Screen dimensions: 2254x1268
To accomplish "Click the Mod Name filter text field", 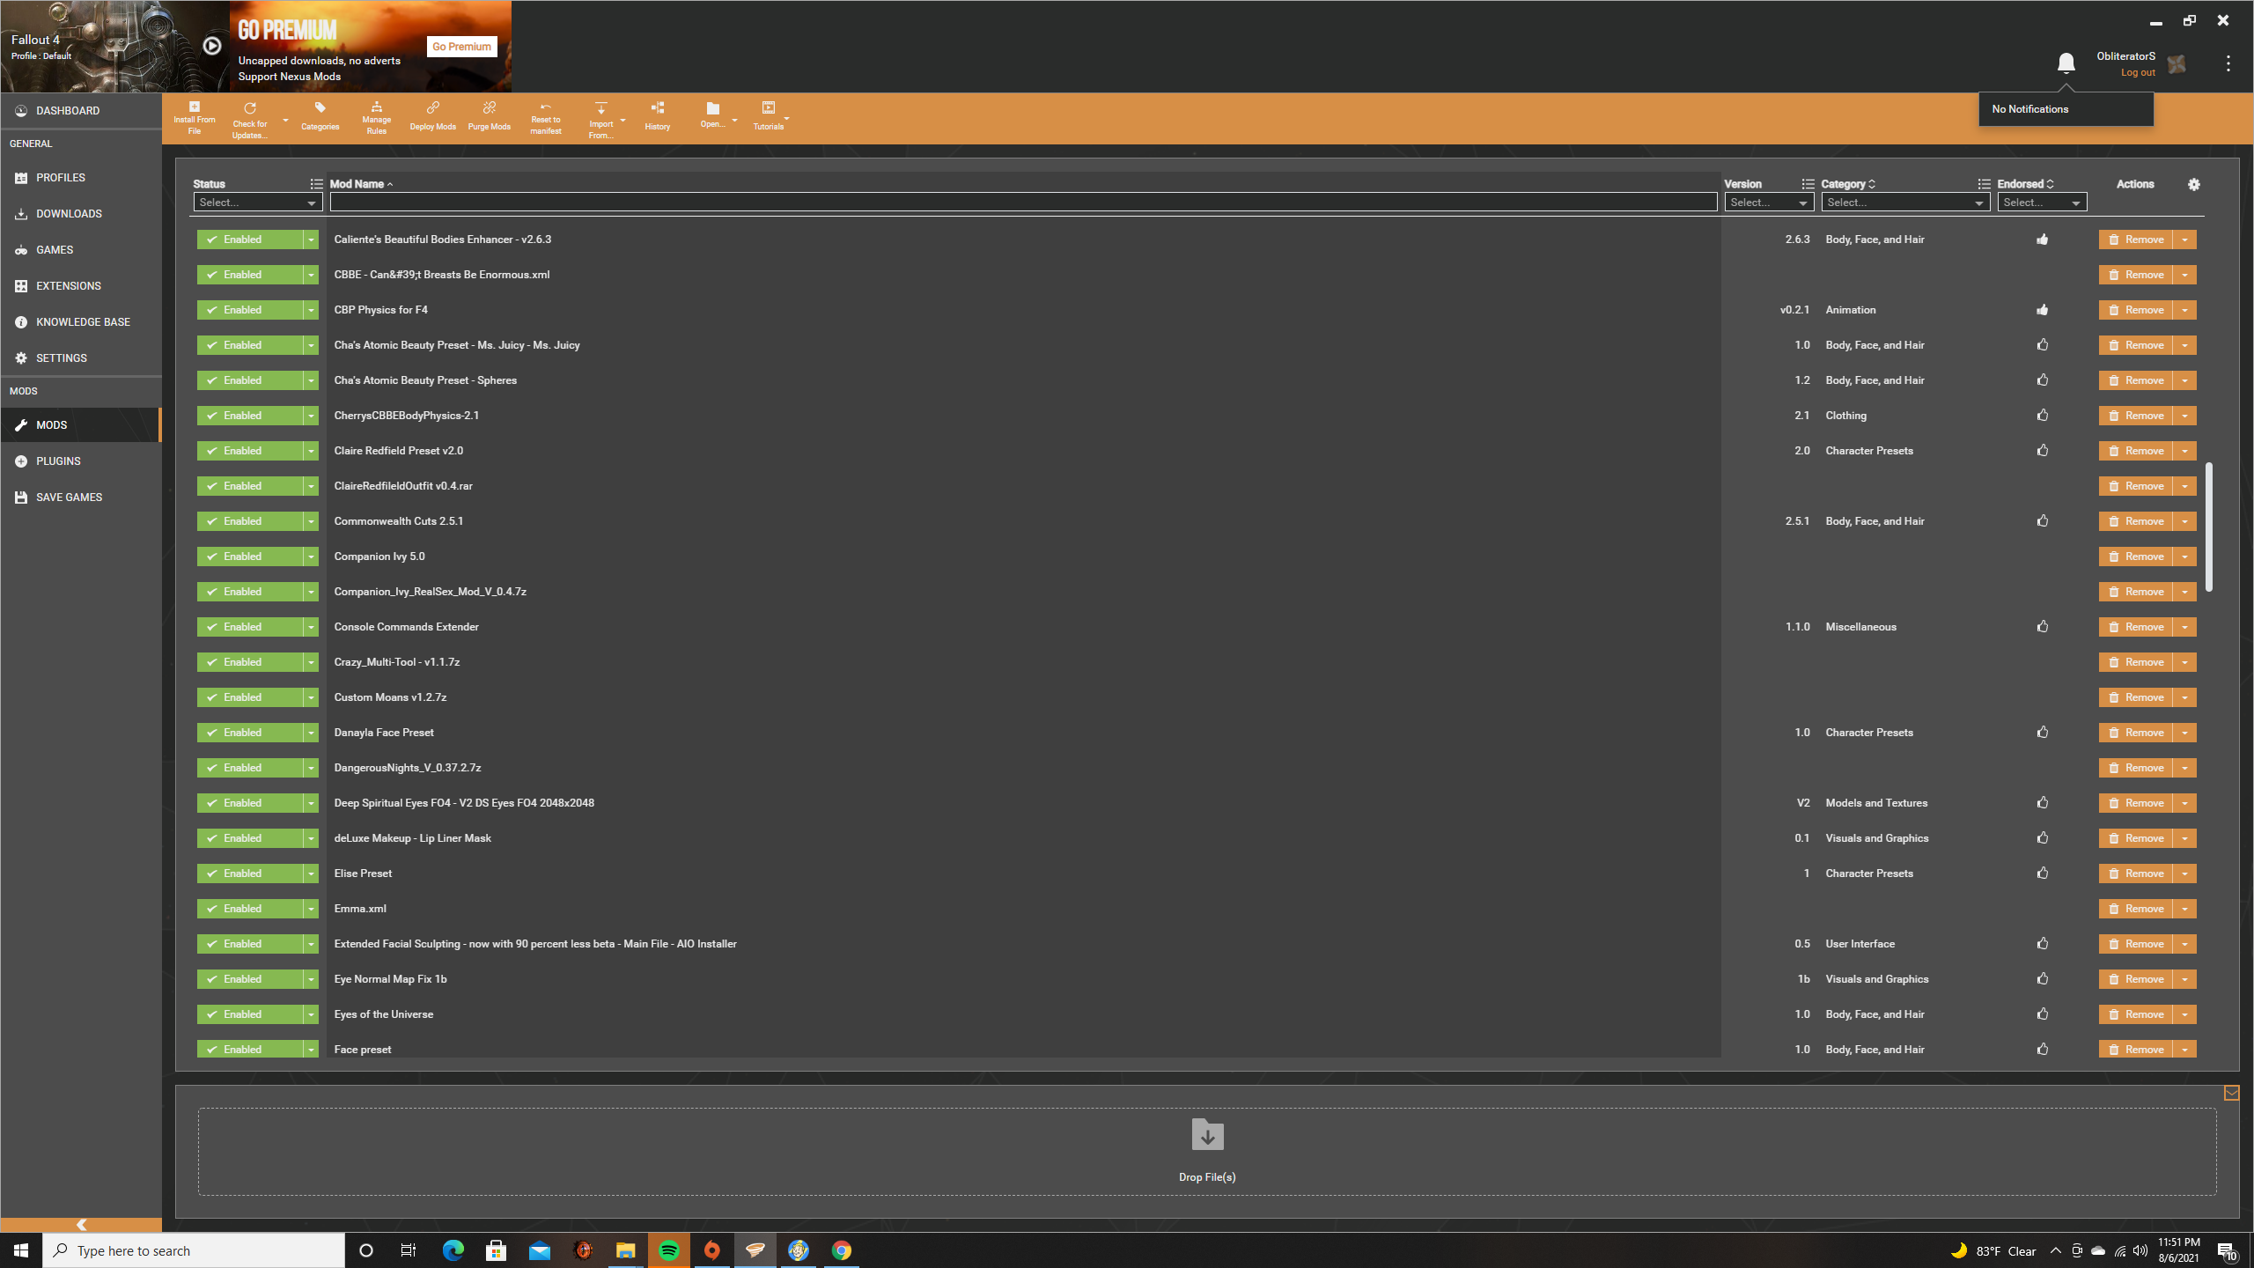I will tap(1023, 203).
